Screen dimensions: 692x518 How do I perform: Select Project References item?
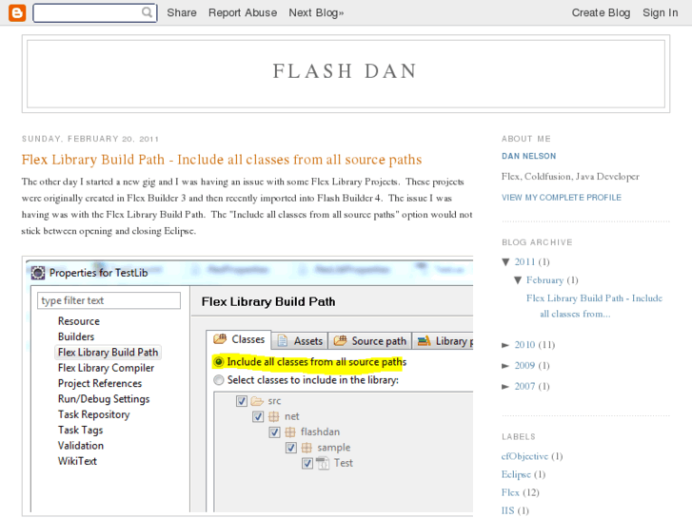coord(100,384)
